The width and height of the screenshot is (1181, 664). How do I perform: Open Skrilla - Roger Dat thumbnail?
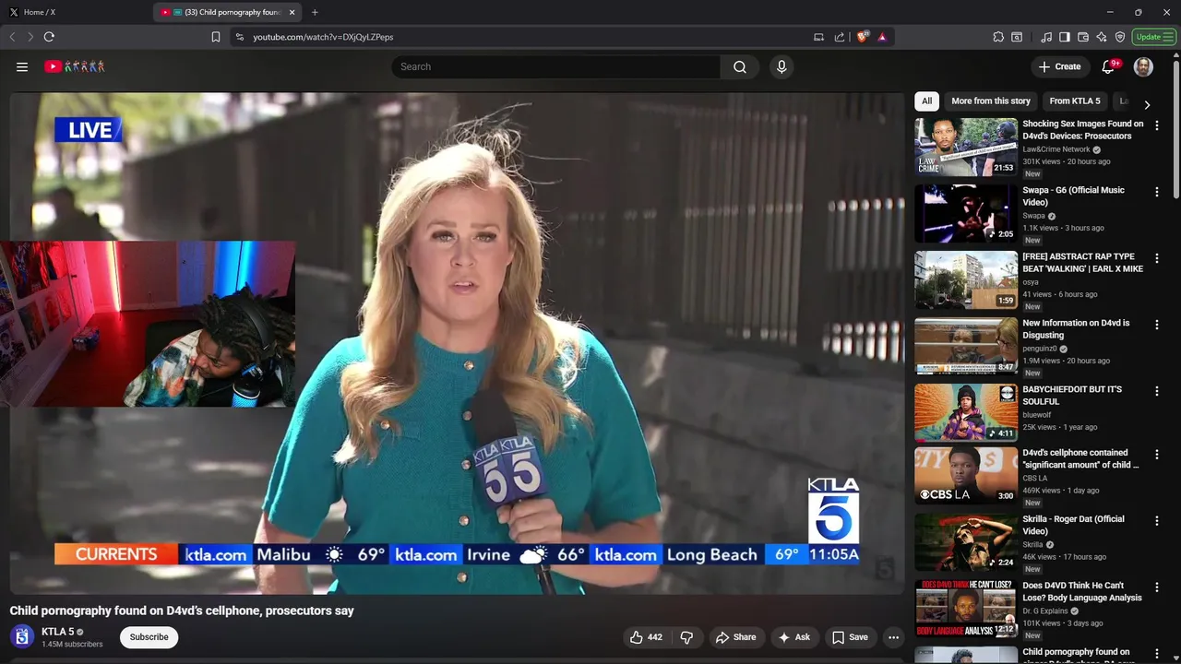966,542
